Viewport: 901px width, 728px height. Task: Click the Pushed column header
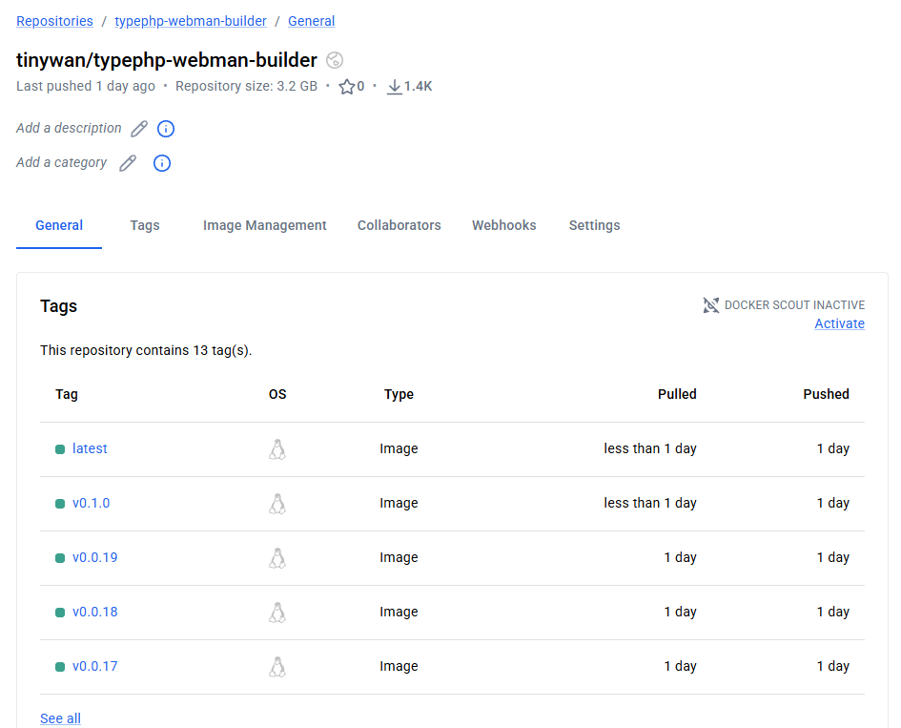(827, 394)
